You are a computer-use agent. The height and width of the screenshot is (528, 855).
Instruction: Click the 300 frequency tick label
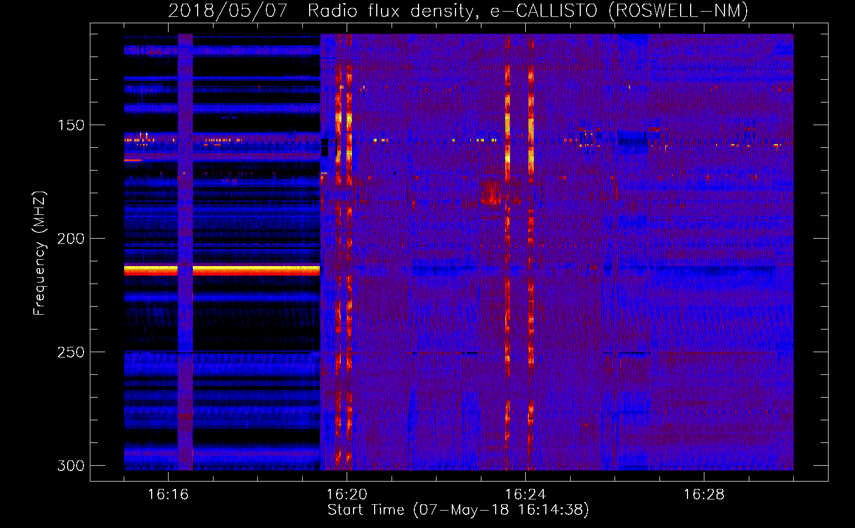coord(71,466)
